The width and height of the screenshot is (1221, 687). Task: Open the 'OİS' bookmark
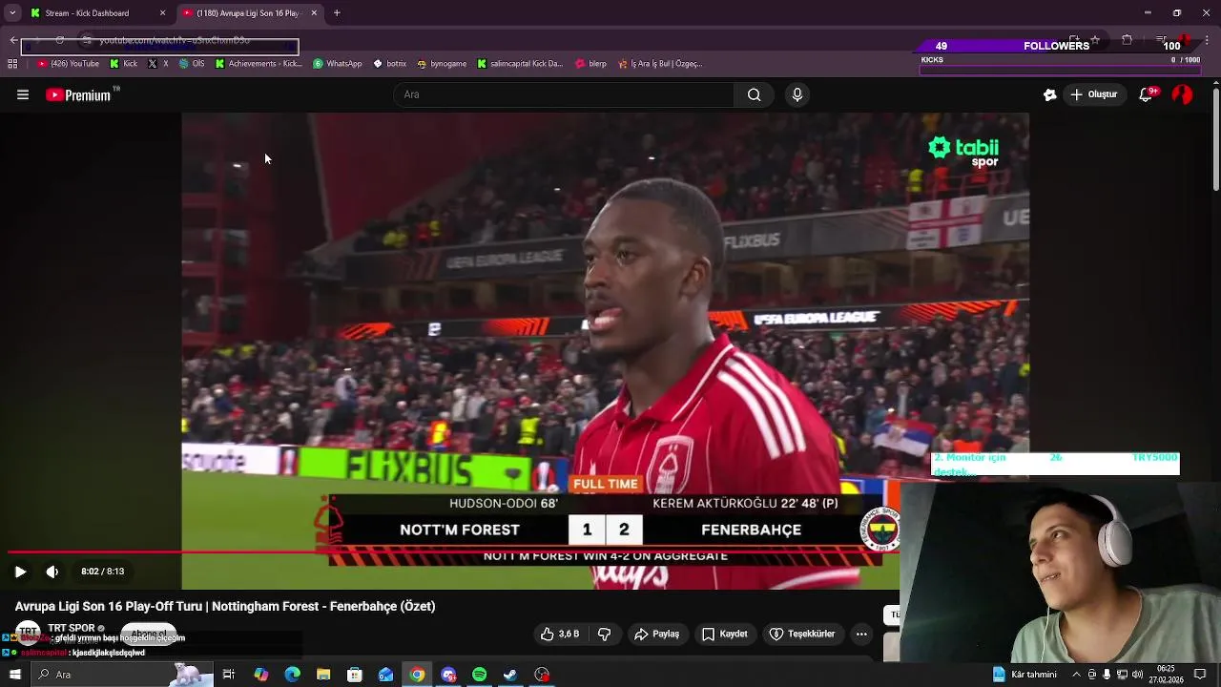(192, 64)
